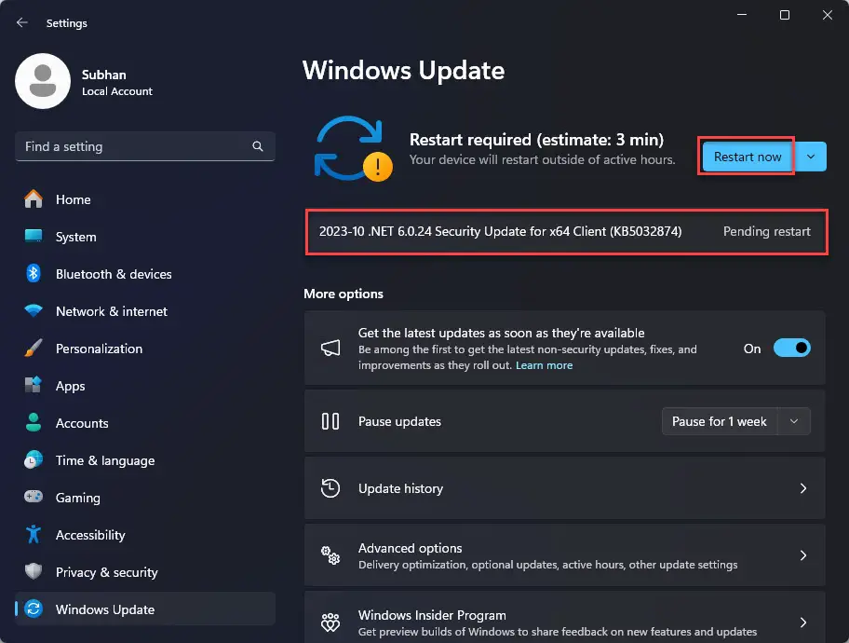Open Accounts settings label
849x643 pixels.
[82, 423]
